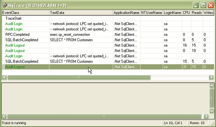The height and width of the screenshot is (127, 216).
Task: Select the TraceStart event row
Action: click(108, 18)
